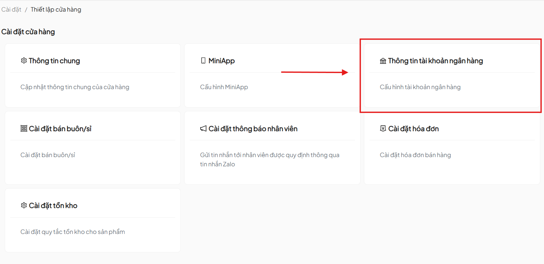Click the list icon for Cài đặt bán buôn/sỉ

24,129
